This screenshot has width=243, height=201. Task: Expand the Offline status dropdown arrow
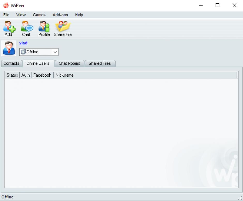[x=55, y=52]
